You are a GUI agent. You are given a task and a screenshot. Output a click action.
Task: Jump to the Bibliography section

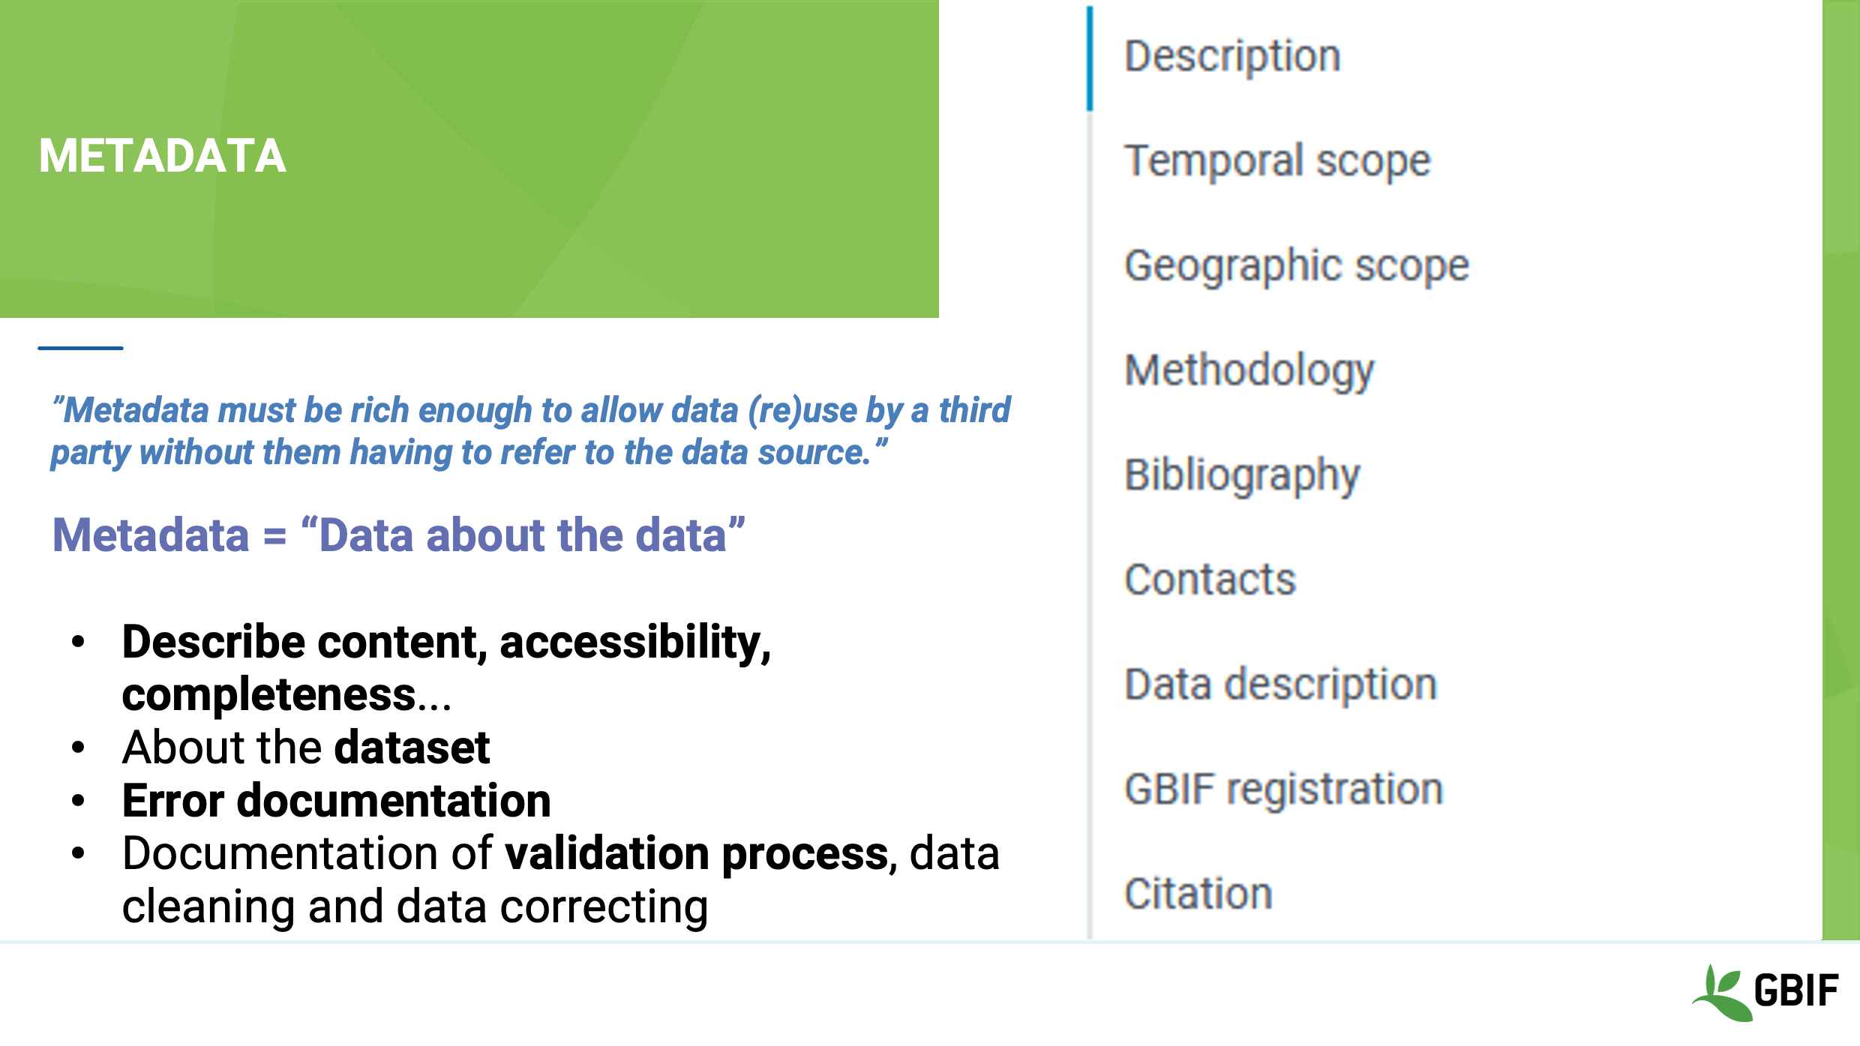coord(1242,475)
